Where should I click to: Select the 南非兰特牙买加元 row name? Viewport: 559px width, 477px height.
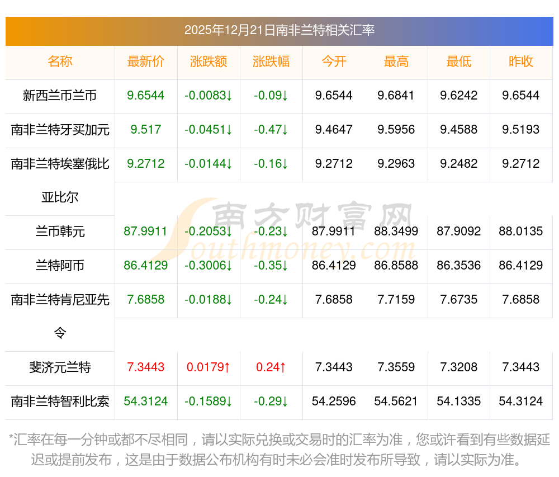click(60, 130)
